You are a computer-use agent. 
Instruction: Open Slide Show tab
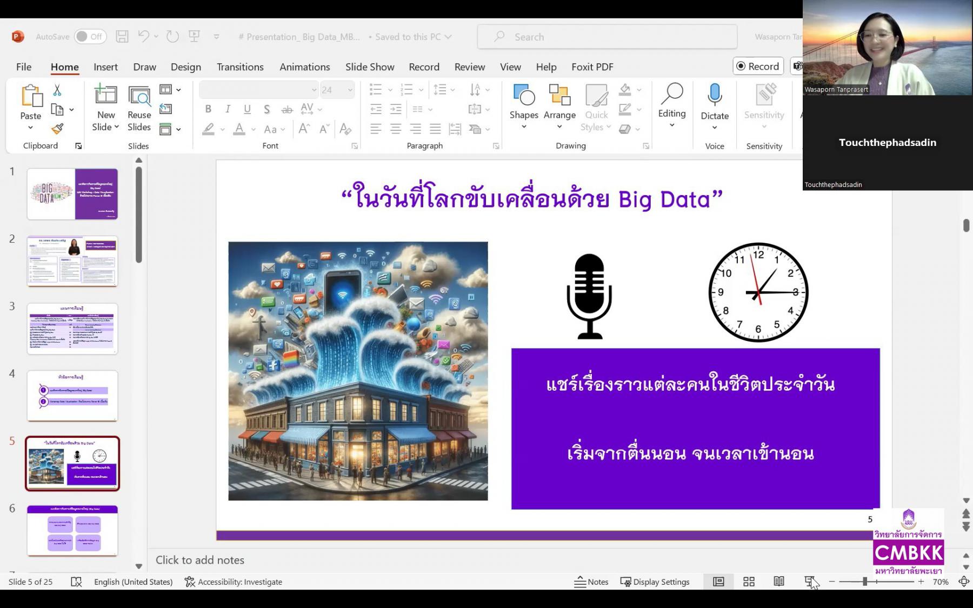click(x=370, y=66)
